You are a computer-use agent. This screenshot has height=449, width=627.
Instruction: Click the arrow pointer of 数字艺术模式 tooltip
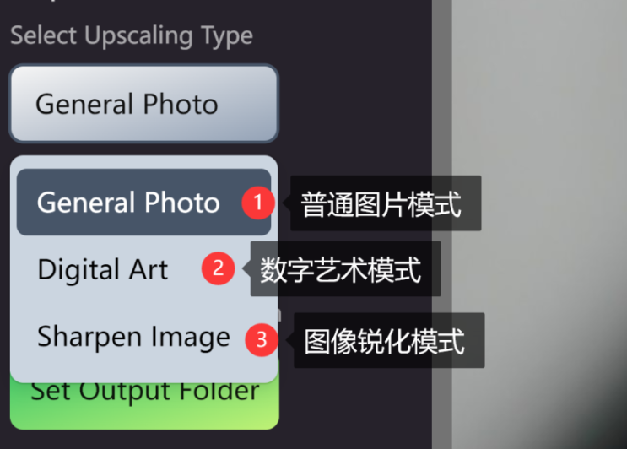click(x=246, y=268)
